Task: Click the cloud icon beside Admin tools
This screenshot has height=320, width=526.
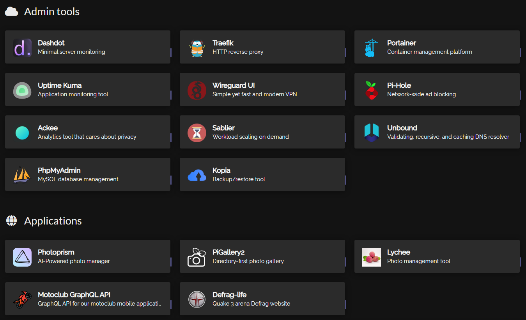Action: pos(11,12)
